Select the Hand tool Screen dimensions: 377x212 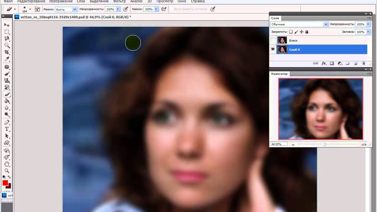click(7, 164)
